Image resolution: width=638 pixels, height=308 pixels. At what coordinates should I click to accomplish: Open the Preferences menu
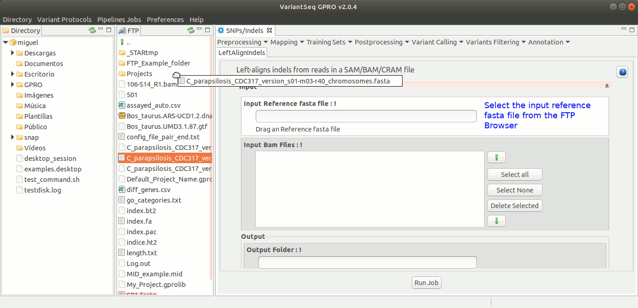[x=165, y=20]
